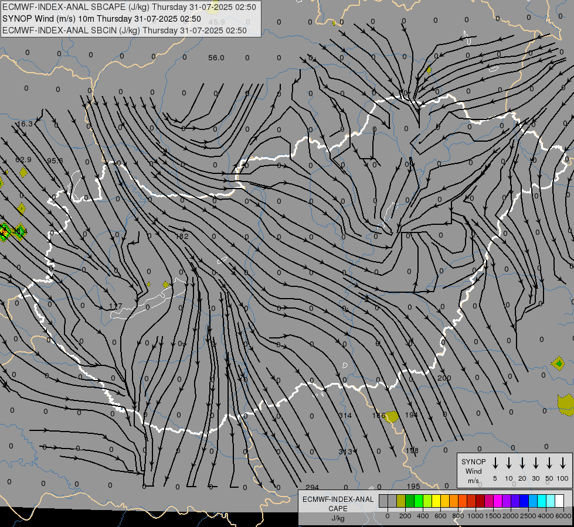This screenshot has width=574, height=527.
Task: Click the olive CAPE patch beside 186
Action: 392,417
